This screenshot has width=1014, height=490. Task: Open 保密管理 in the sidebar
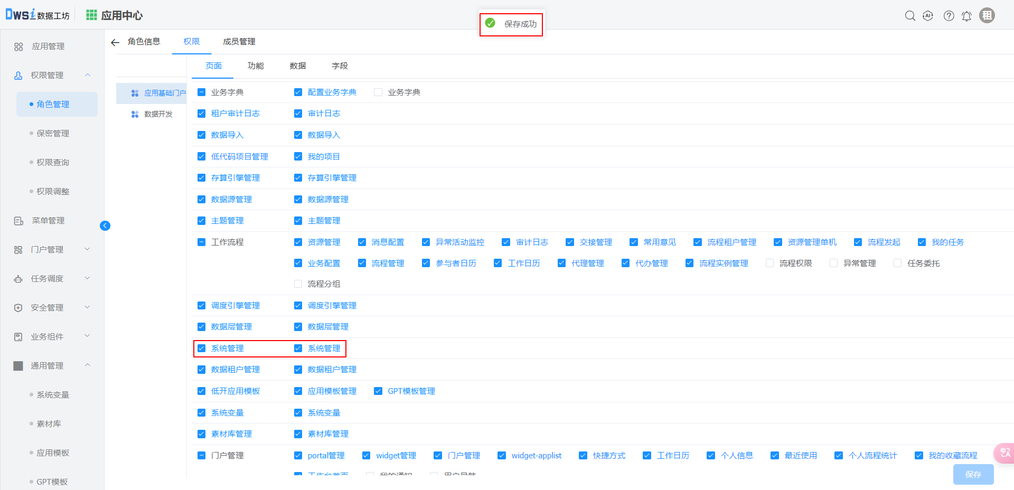click(53, 134)
